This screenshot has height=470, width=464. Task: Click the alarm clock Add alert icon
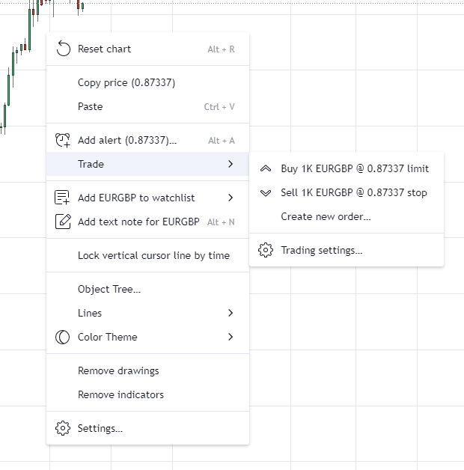(x=63, y=140)
